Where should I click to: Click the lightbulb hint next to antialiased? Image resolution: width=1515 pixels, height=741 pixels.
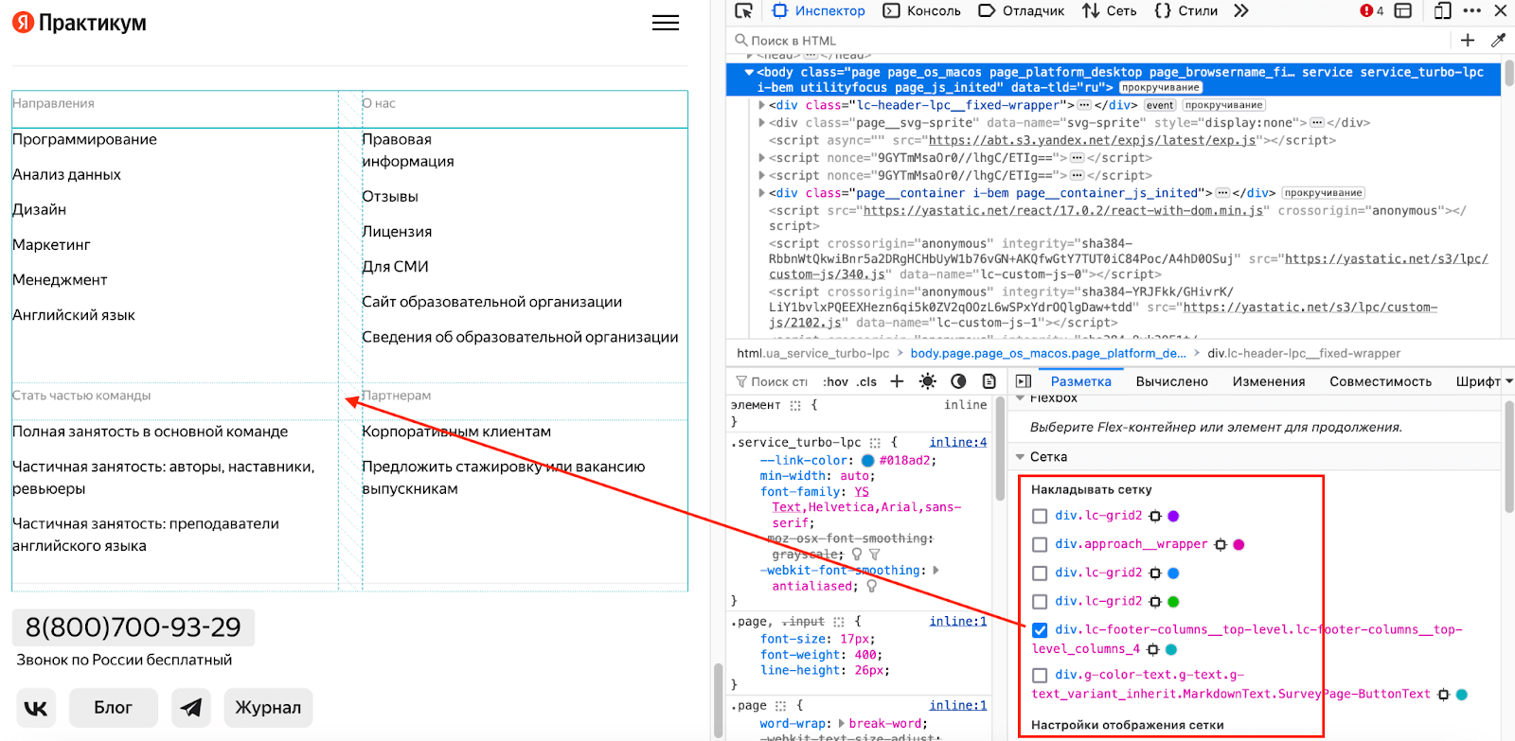pos(871,586)
